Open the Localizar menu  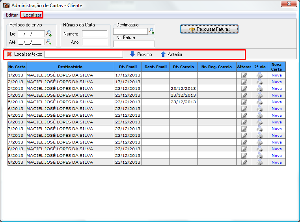(x=32, y=15)
